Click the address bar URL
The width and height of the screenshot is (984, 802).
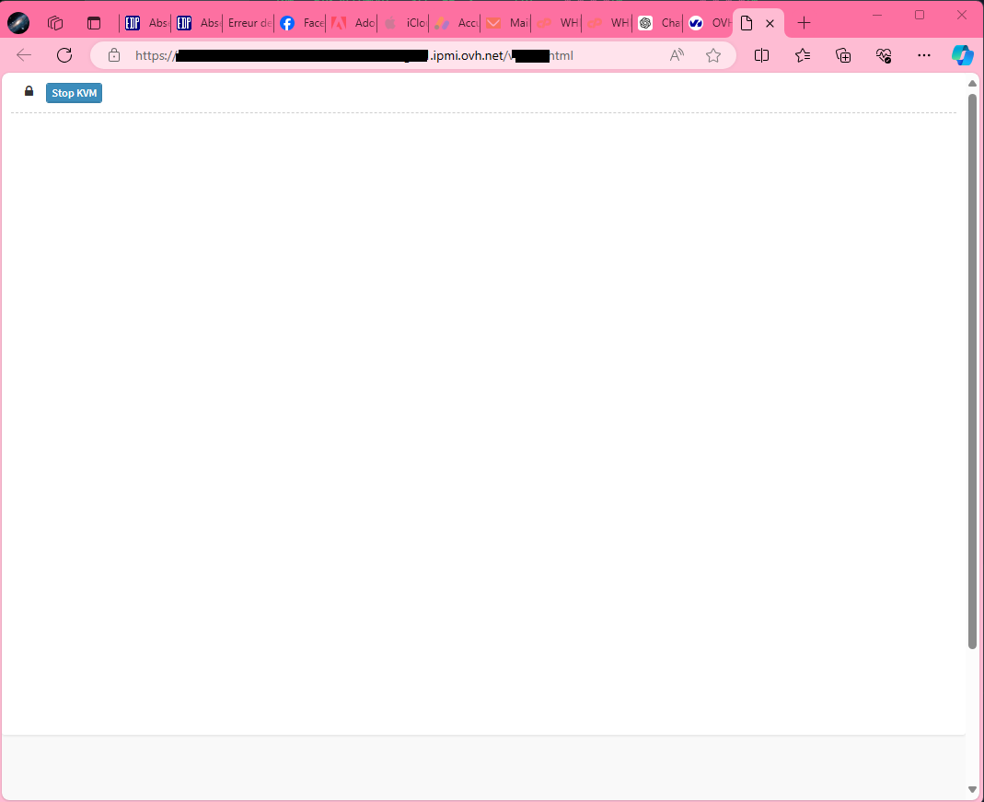coord(368,55)
